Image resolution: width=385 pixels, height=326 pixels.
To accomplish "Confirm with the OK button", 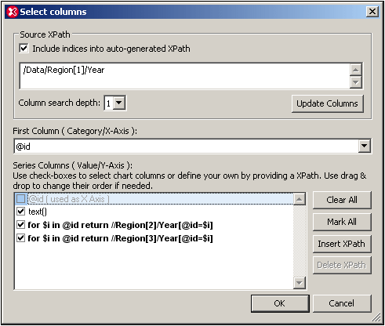I will click(280, 303).
